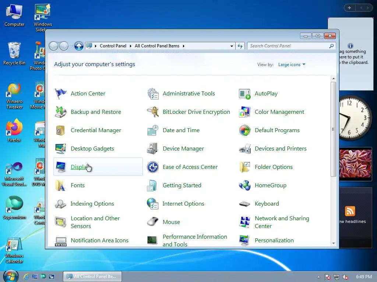Viewport: 377px width, 282px height.
Task: Click the Getting Started icon
Action: 153,185
